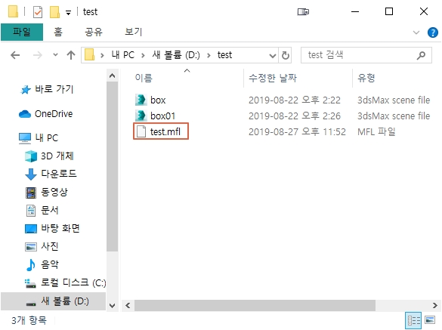Sort by the 수정한 날짜 column header
Viewport: 442px width, 330px height.
(273, 78)
